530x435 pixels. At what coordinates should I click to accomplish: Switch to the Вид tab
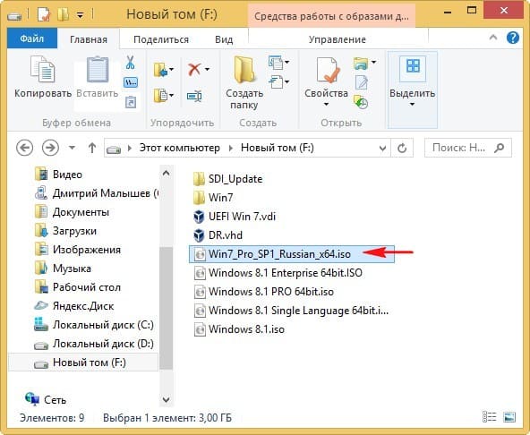coord(224,39)
